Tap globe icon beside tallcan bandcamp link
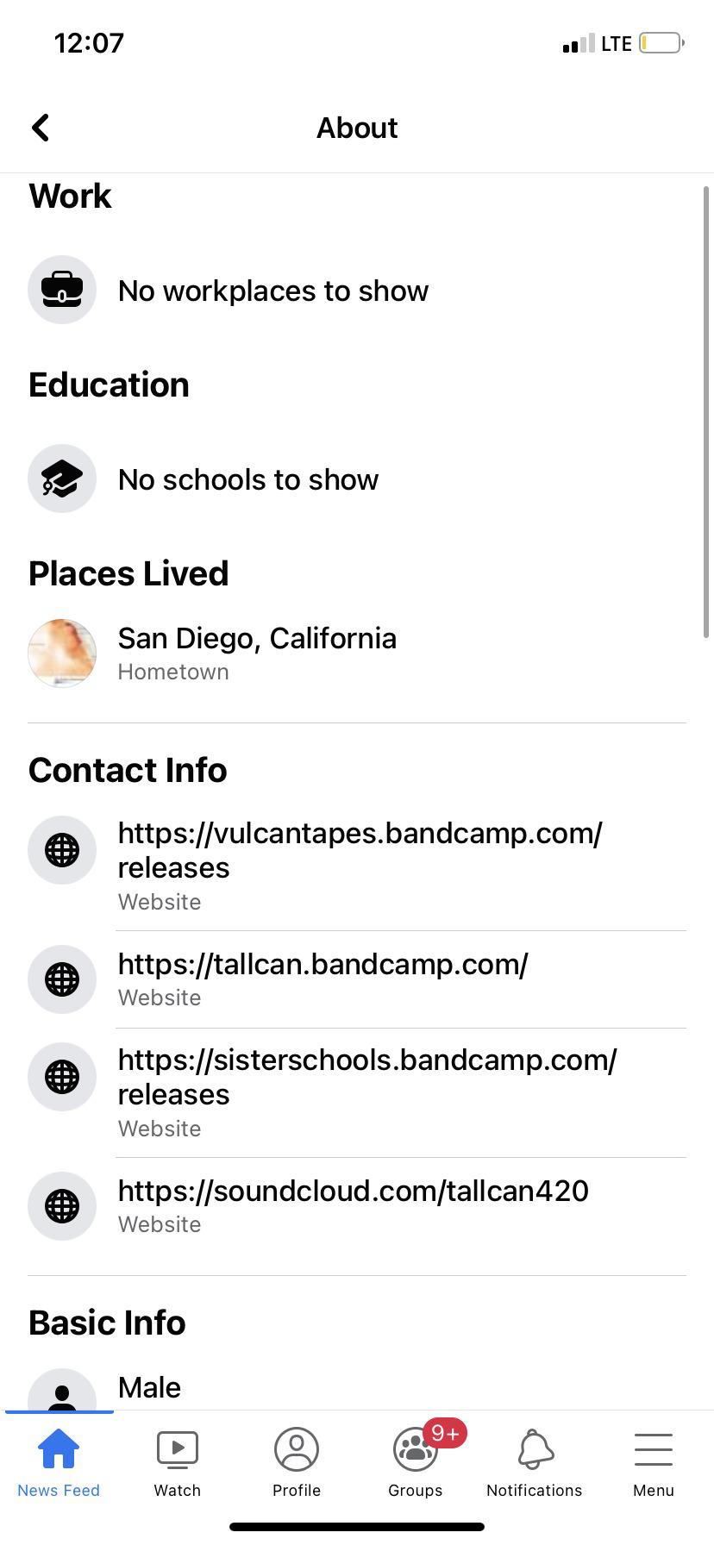This screenshot has height=1545, width=714. pos(62,979)
